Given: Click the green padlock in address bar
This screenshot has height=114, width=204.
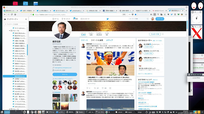Looking at the screenshot, I should point(33,15).
